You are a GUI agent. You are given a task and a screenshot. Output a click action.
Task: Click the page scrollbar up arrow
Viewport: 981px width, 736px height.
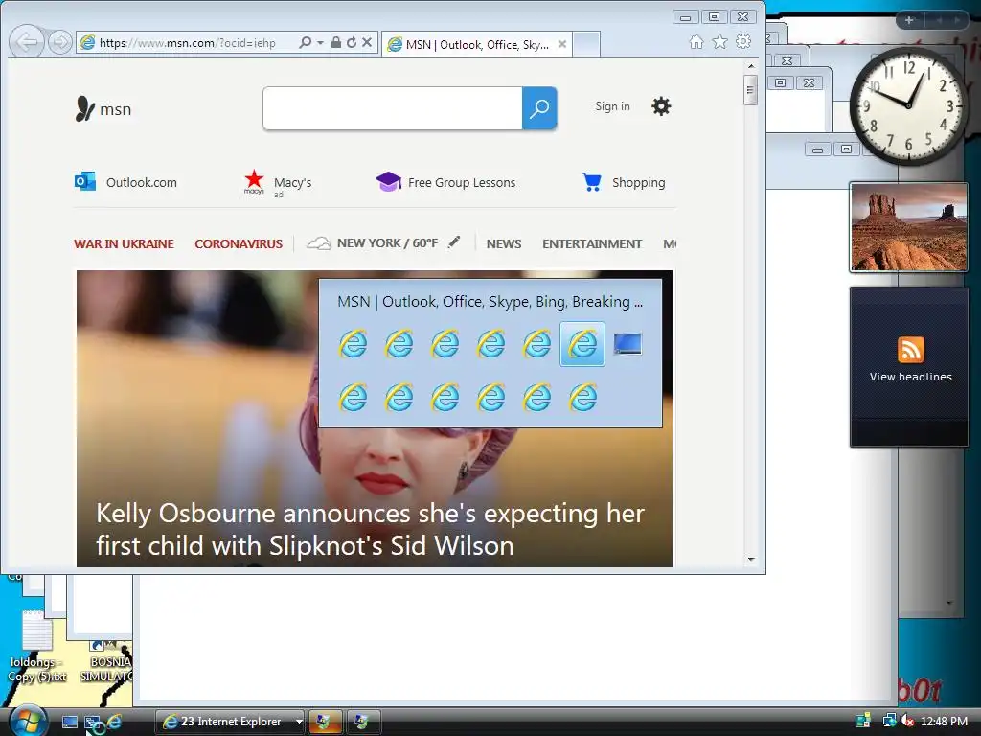(751, 66)
